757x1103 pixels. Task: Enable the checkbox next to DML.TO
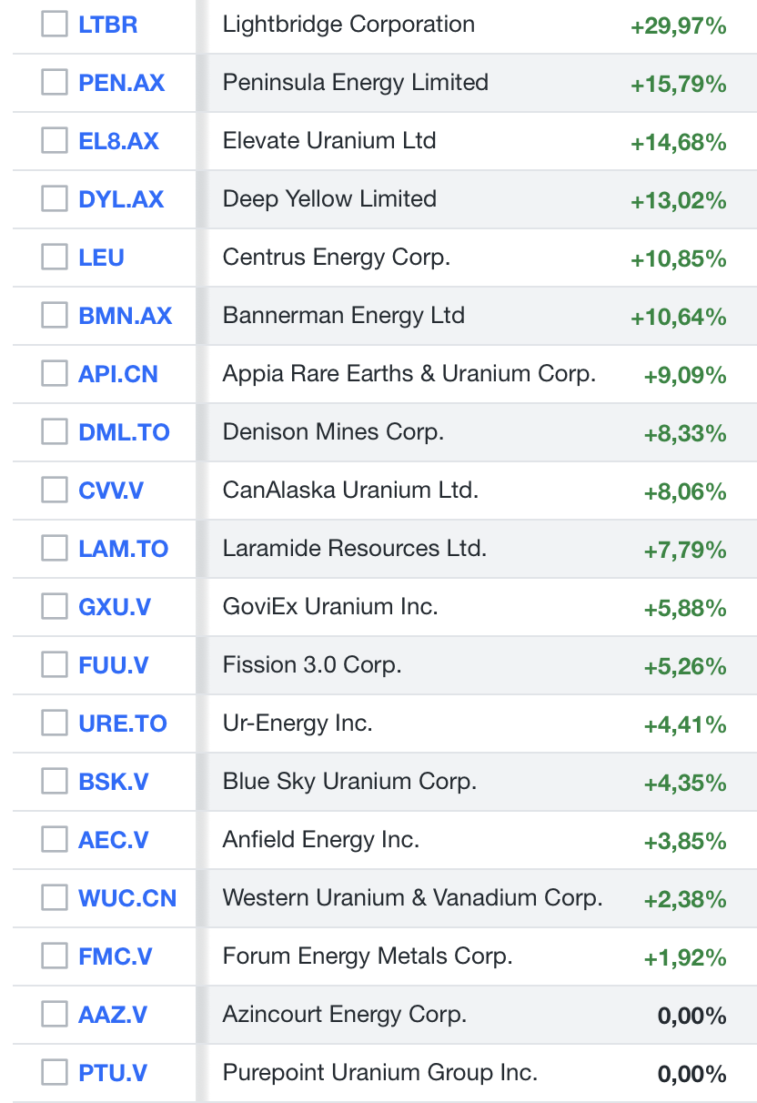[55, 432]
